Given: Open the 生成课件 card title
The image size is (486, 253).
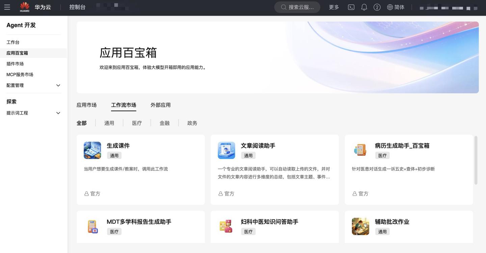Looking at the screenshot, I should point(118,146).
